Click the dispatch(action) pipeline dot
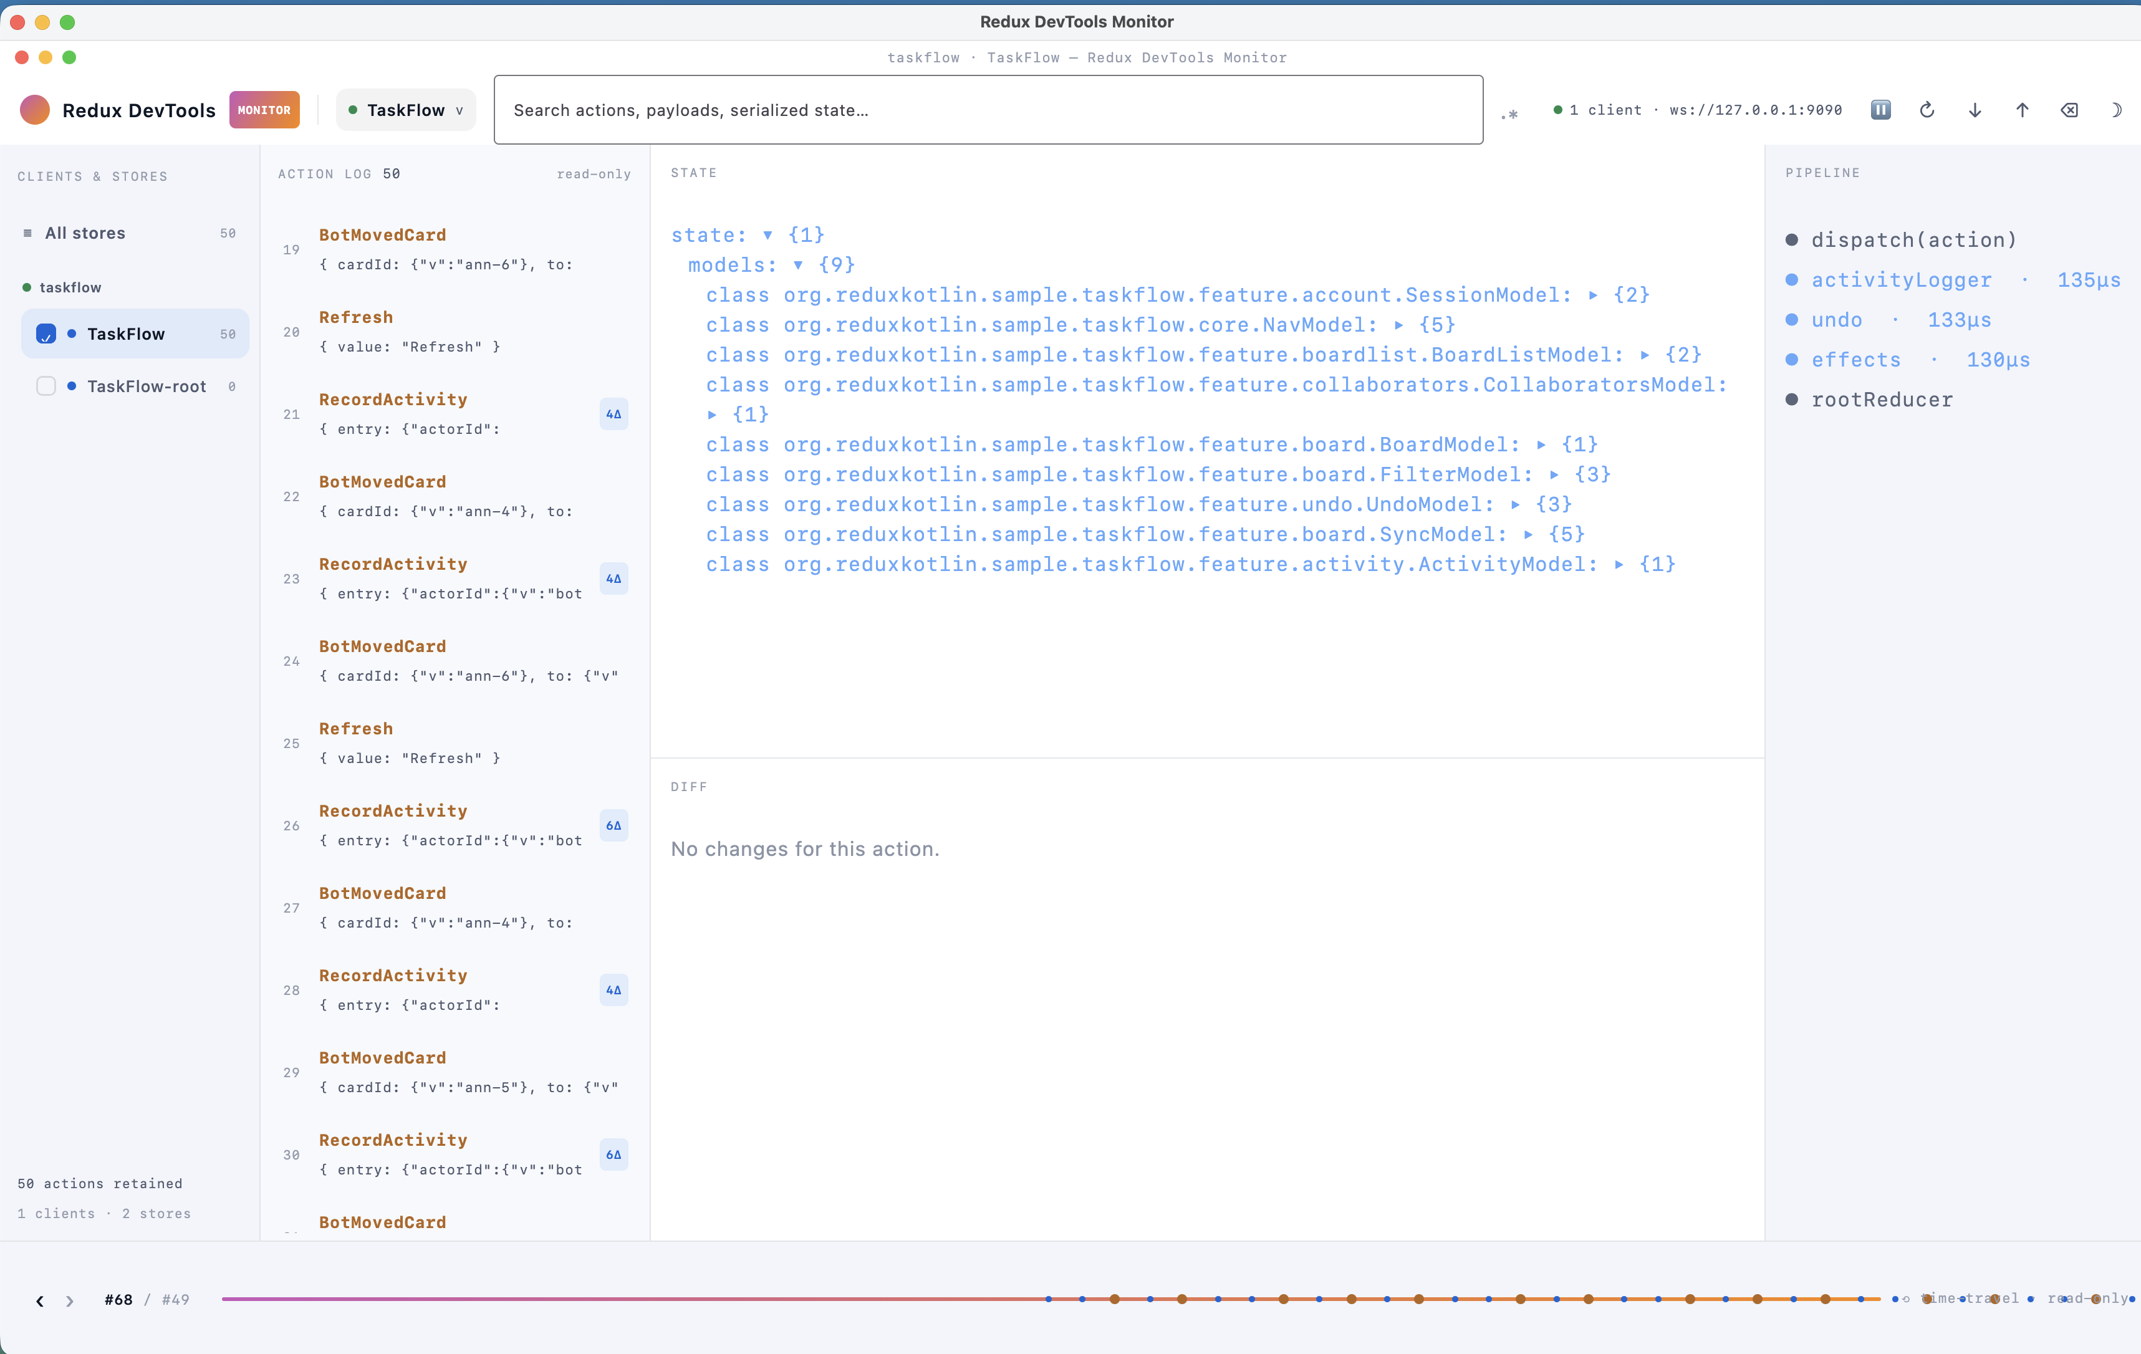This screenshot has height=1354, width=2141. [x=1792, y=240]
